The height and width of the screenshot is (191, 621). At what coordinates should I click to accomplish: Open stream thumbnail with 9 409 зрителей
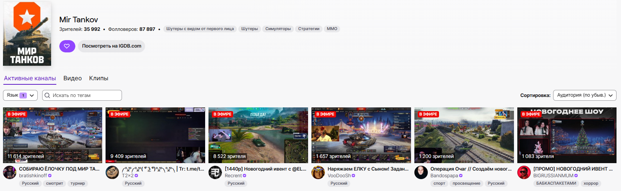click(156, 135)
